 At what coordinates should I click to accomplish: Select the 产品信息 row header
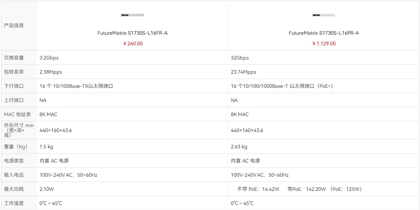[x=14, y=25]
